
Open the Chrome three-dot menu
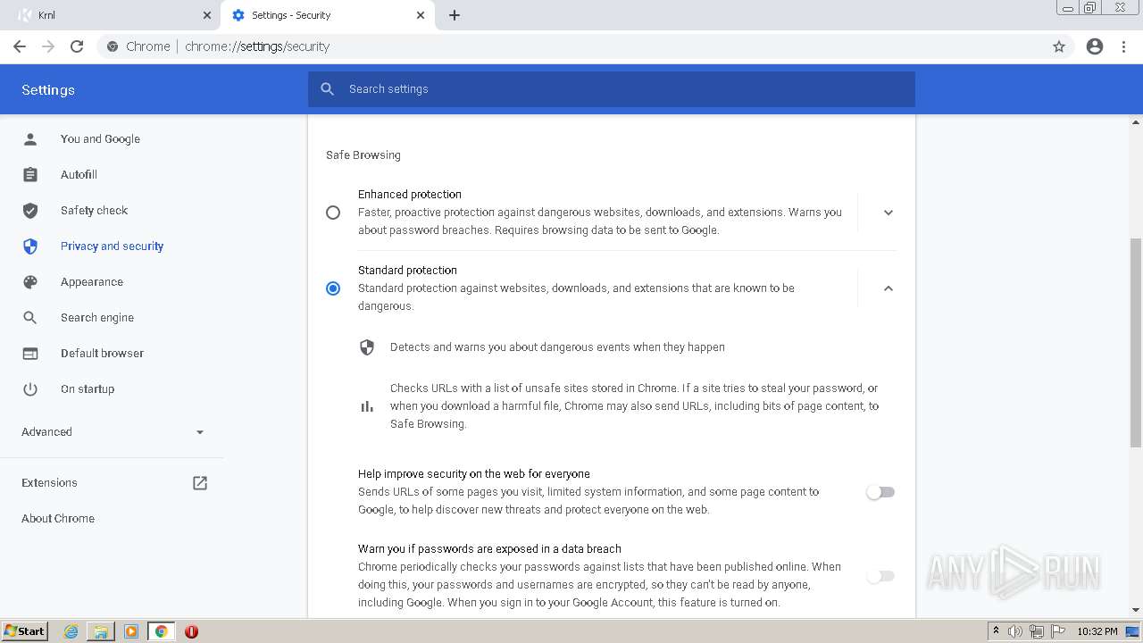click(1124, 46)
